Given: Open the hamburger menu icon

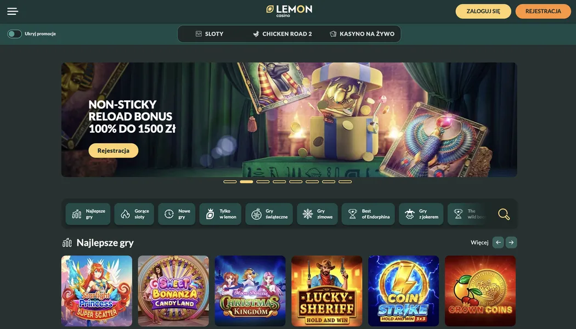Looking at the screenshot, I should click(13, 12).
